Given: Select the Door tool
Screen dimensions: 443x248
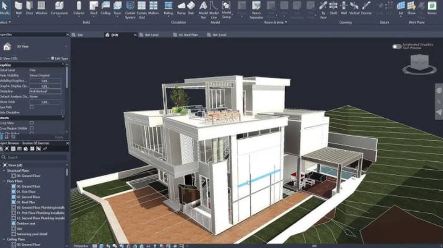Looking at the screenshot, I should click(29, 8).
